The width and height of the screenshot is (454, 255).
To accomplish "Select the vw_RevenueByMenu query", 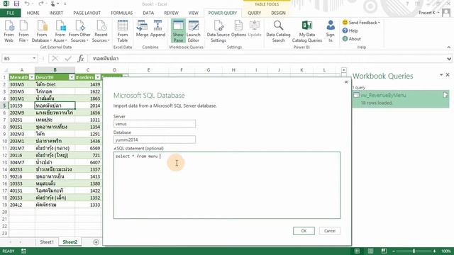I will pos(401,98).
